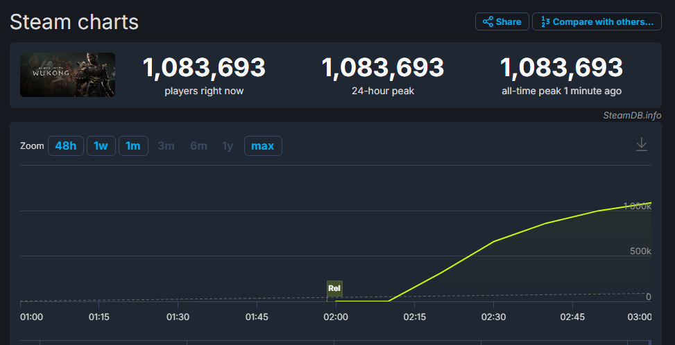Image resolution: width=675 pixels, height=345 pixels.
Task: Click the 02:45 time axis label
Action: tap(572, 317)
